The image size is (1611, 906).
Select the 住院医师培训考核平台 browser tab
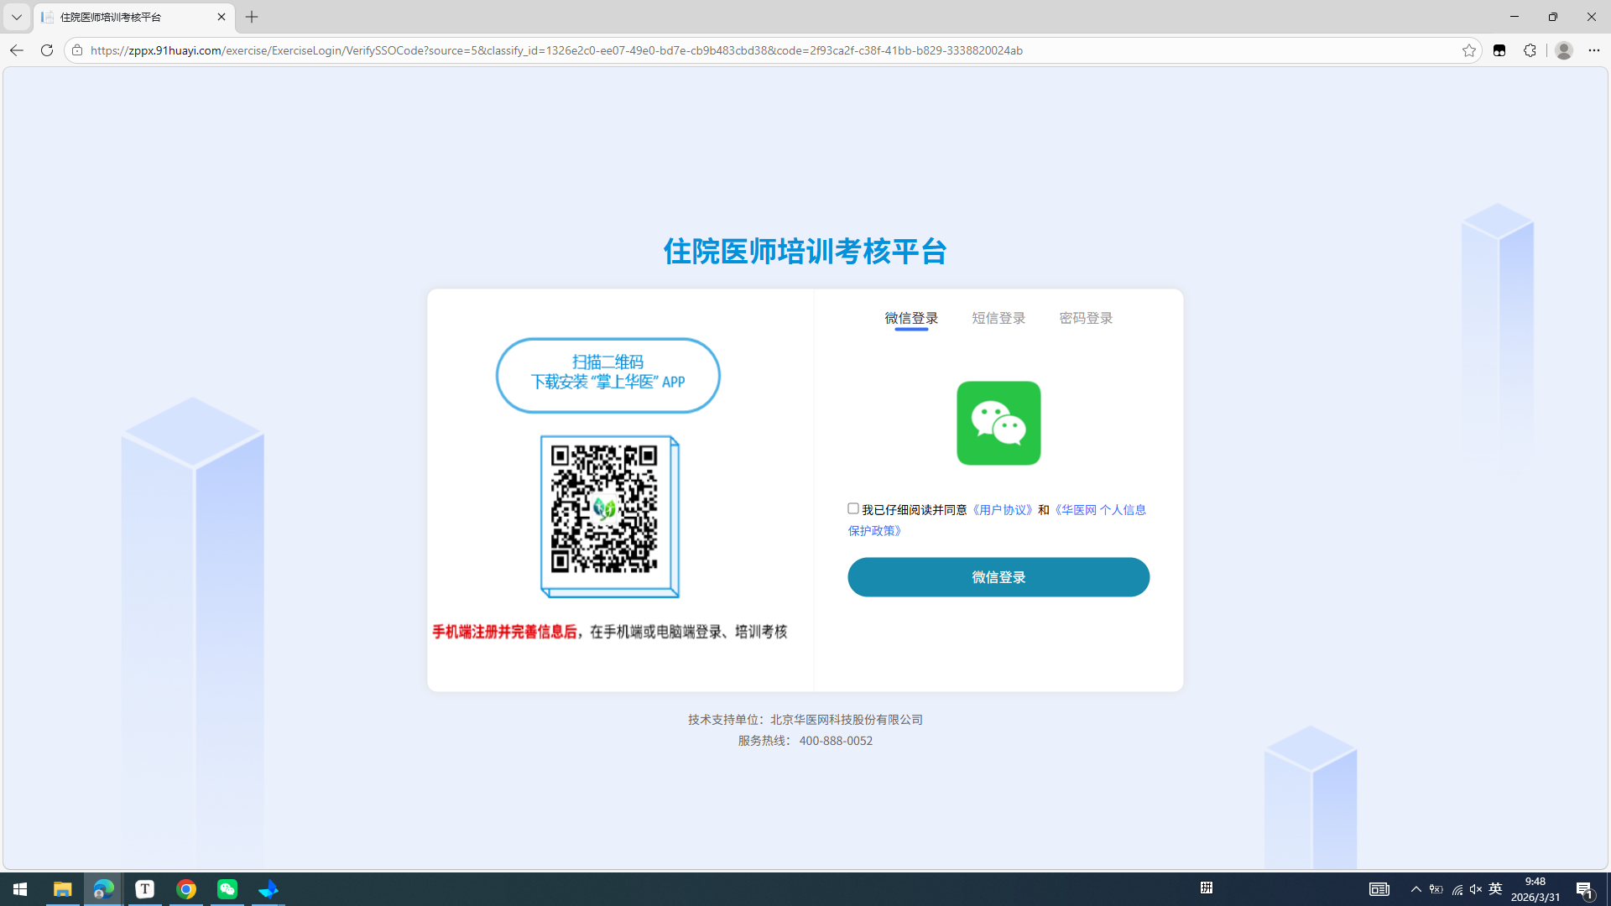click(134, 17)
